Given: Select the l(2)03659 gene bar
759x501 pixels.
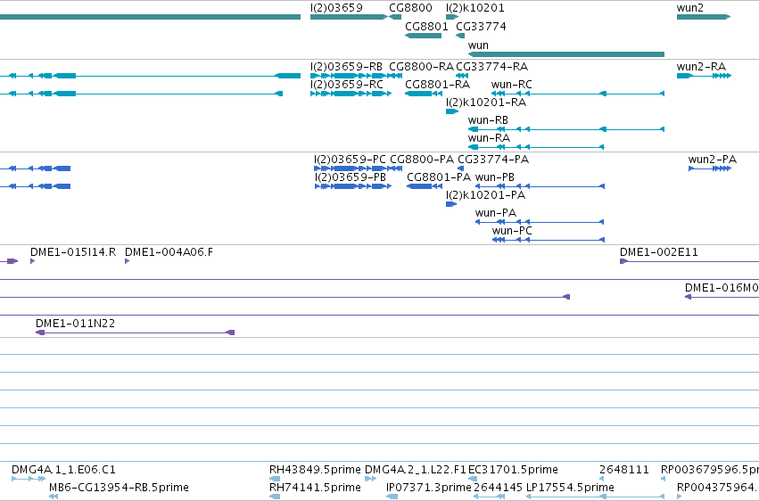Looking at the screenshot, I should pos(349,17).
